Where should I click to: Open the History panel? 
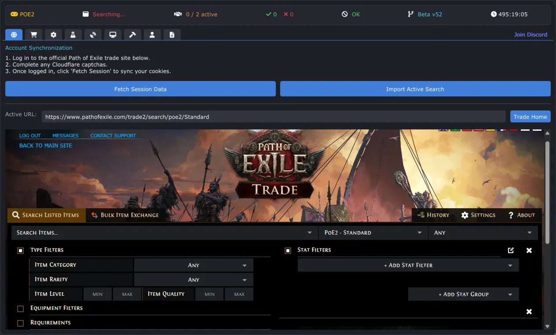click(x=433, y=215)
